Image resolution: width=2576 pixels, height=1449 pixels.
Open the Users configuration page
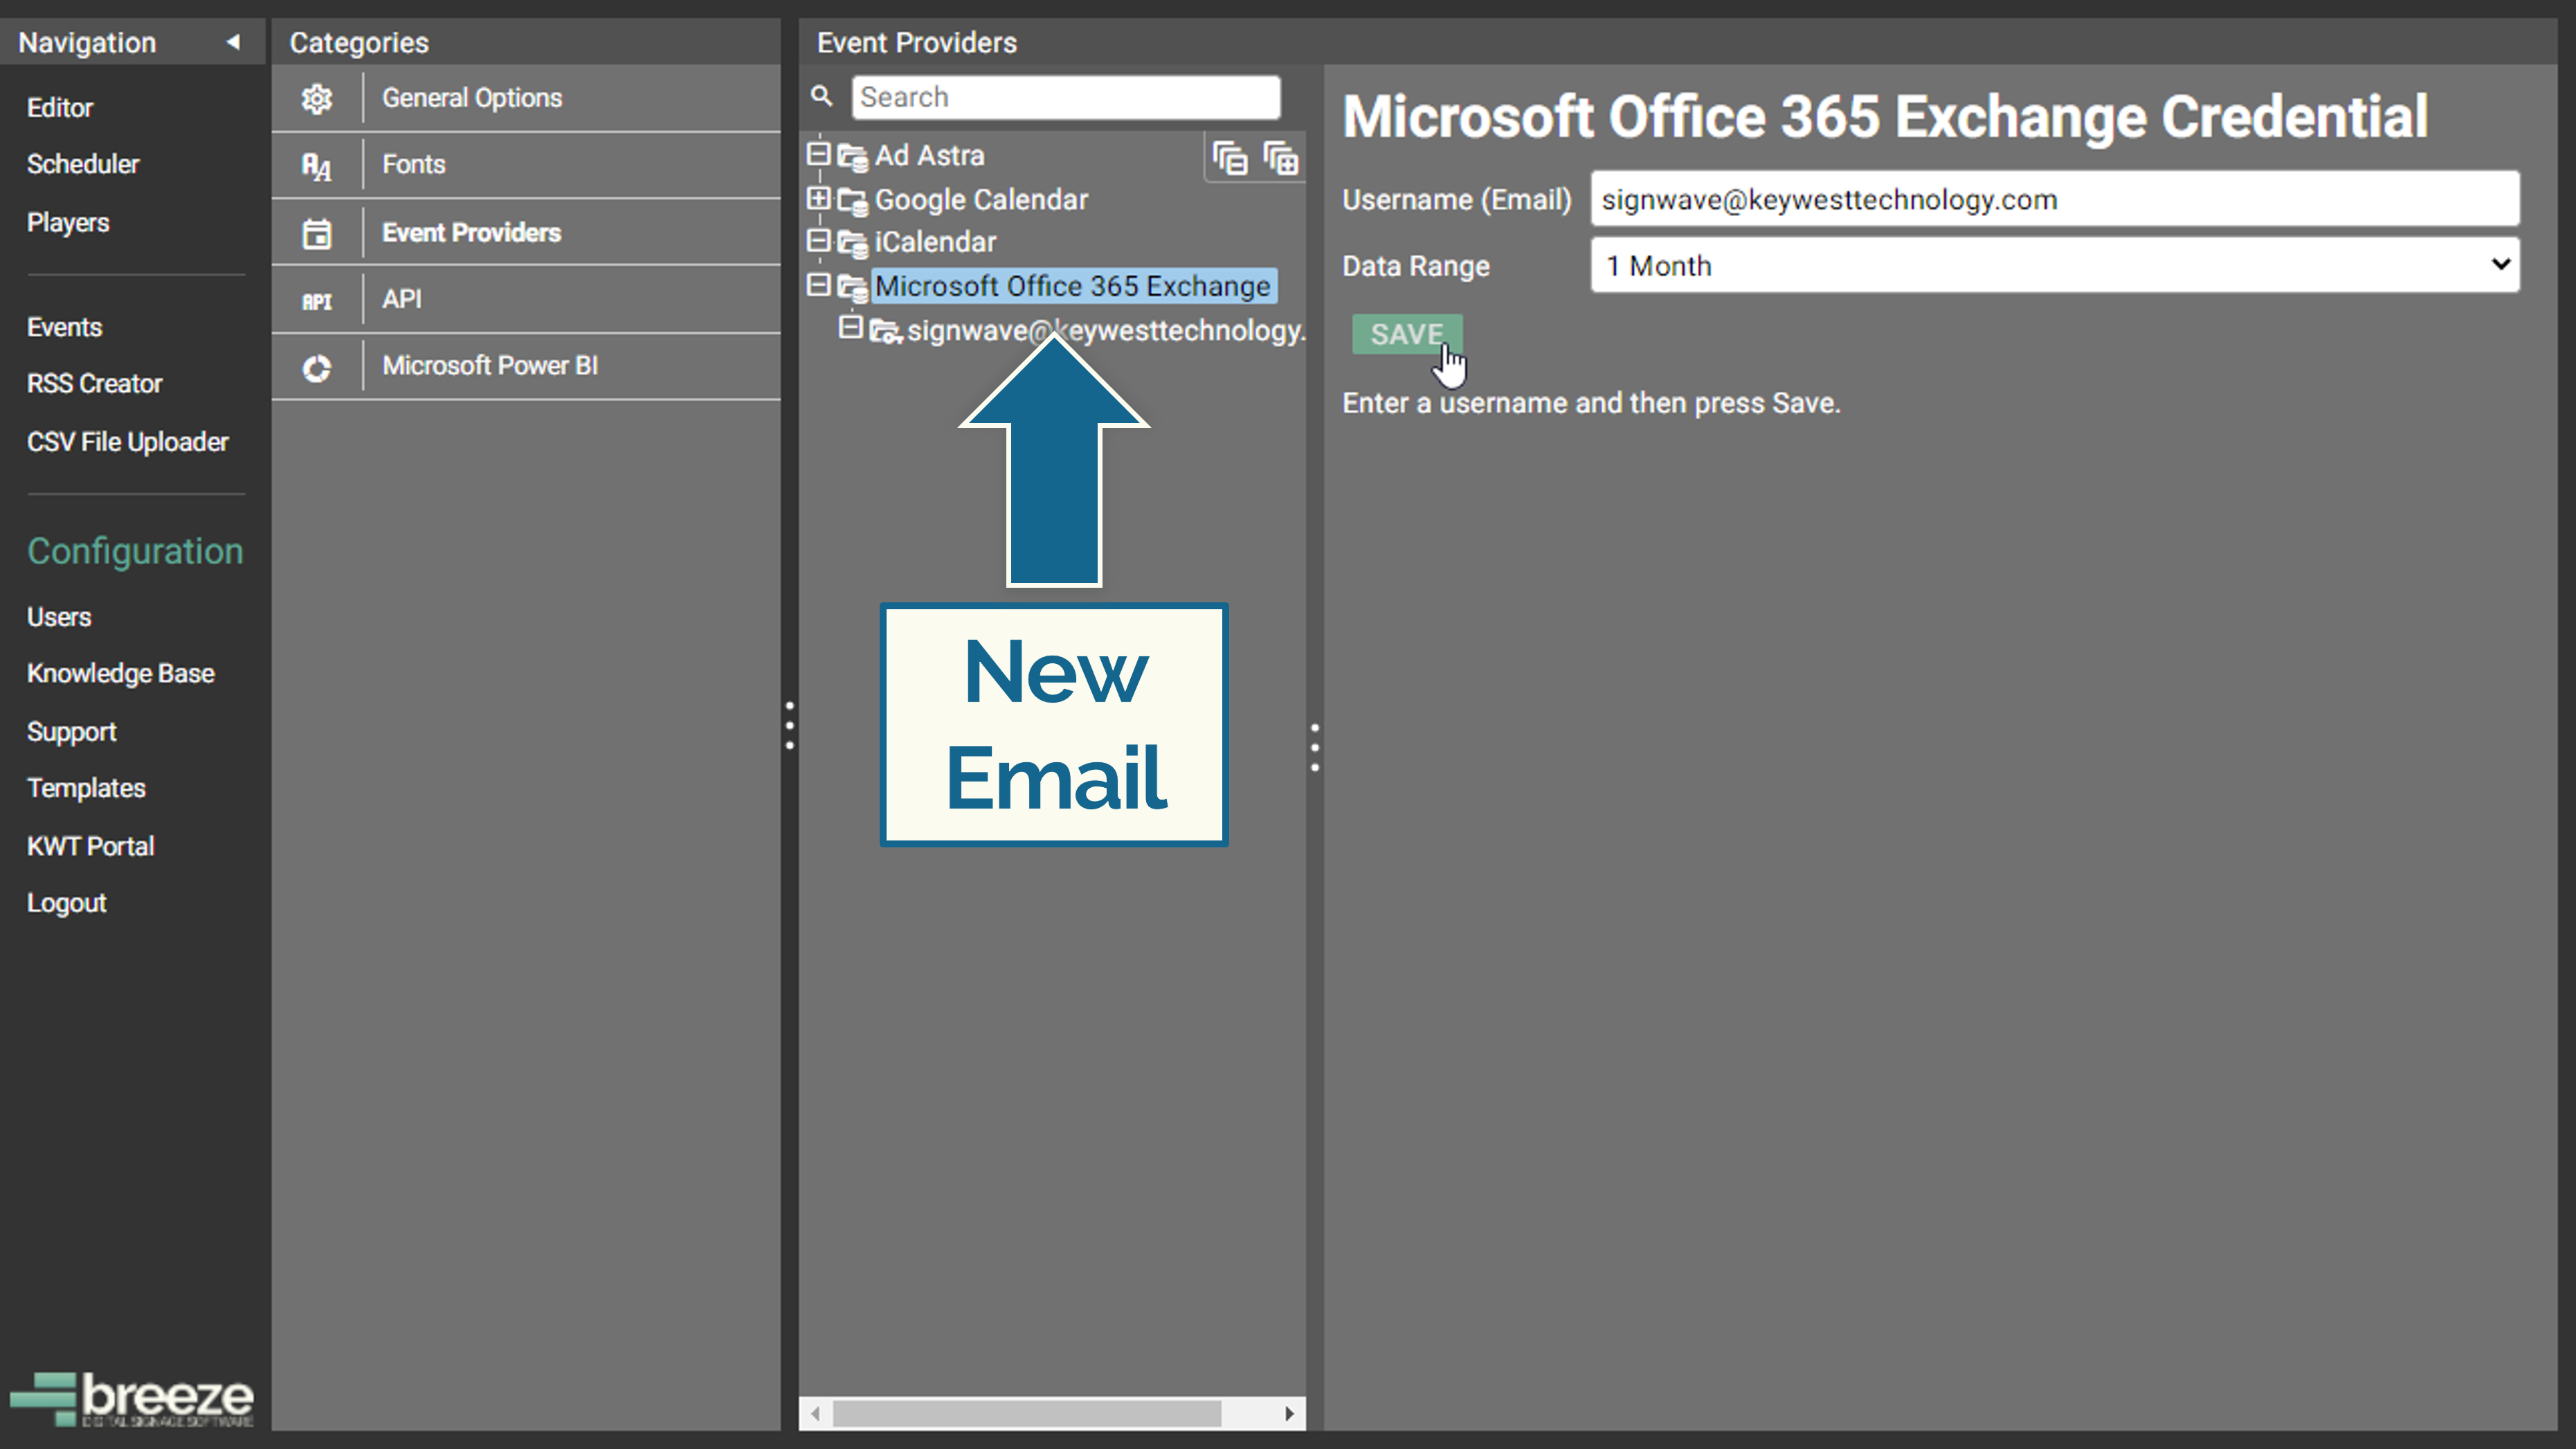pos(59,617)
